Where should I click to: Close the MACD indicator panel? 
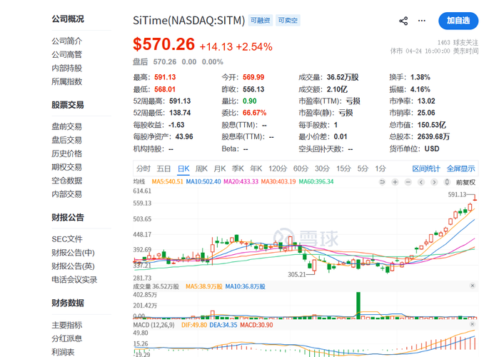pyautogui.click(x=473, y=324)
